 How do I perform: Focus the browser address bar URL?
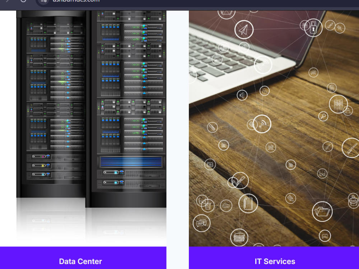tap(76, 1)
